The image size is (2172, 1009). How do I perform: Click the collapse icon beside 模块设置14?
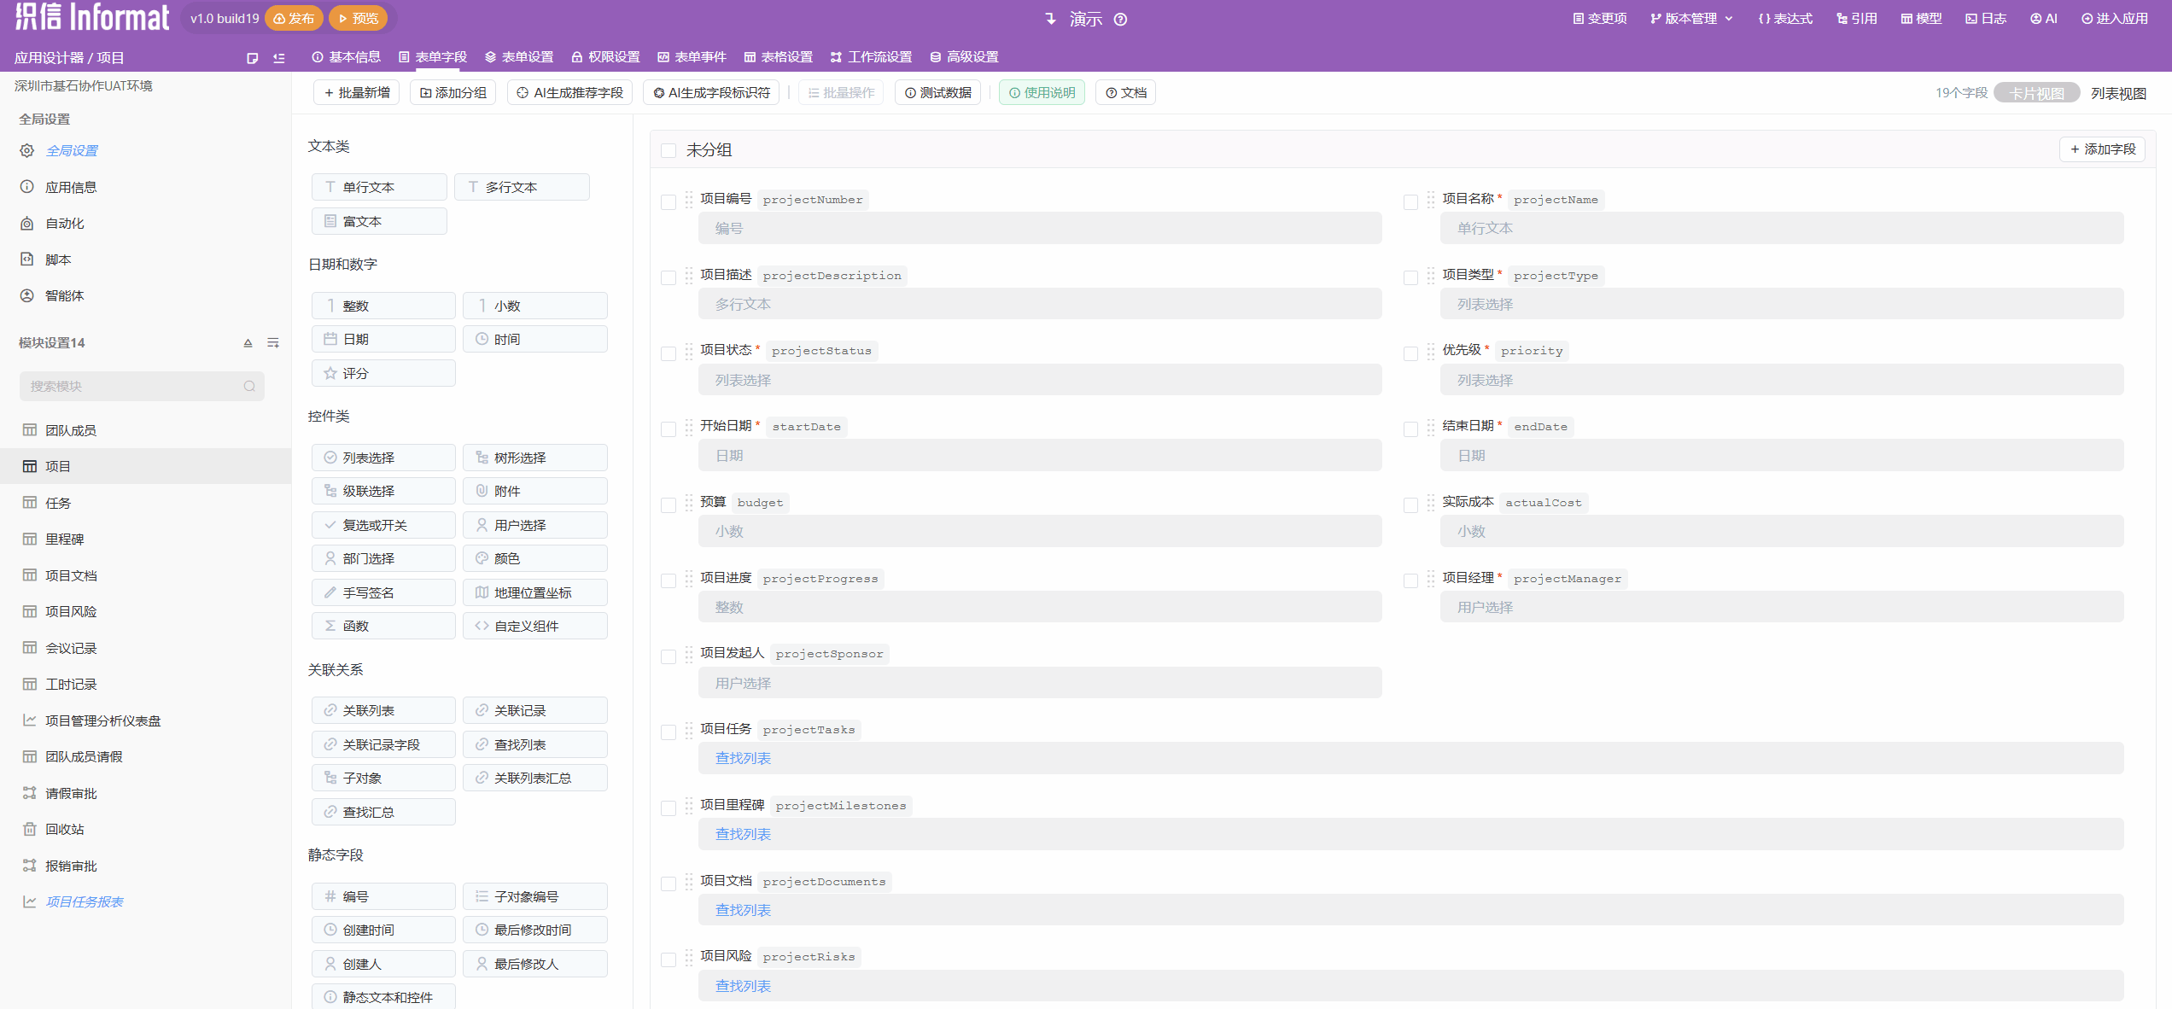click(248, 343)
